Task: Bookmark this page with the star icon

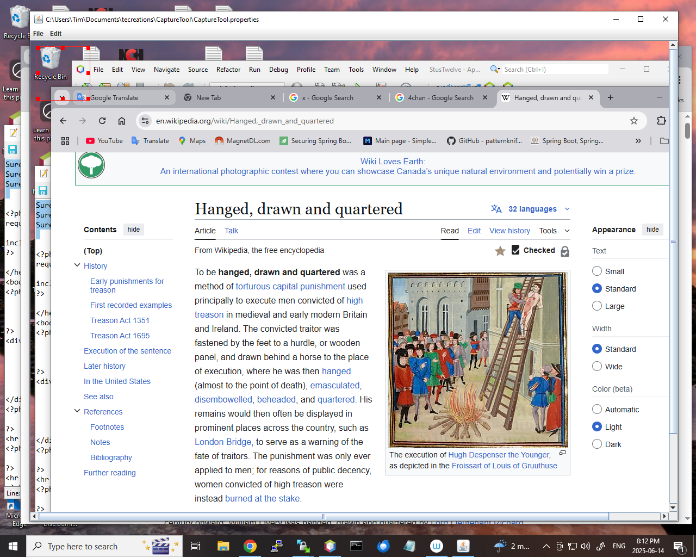Action: (x=633, y=121)
